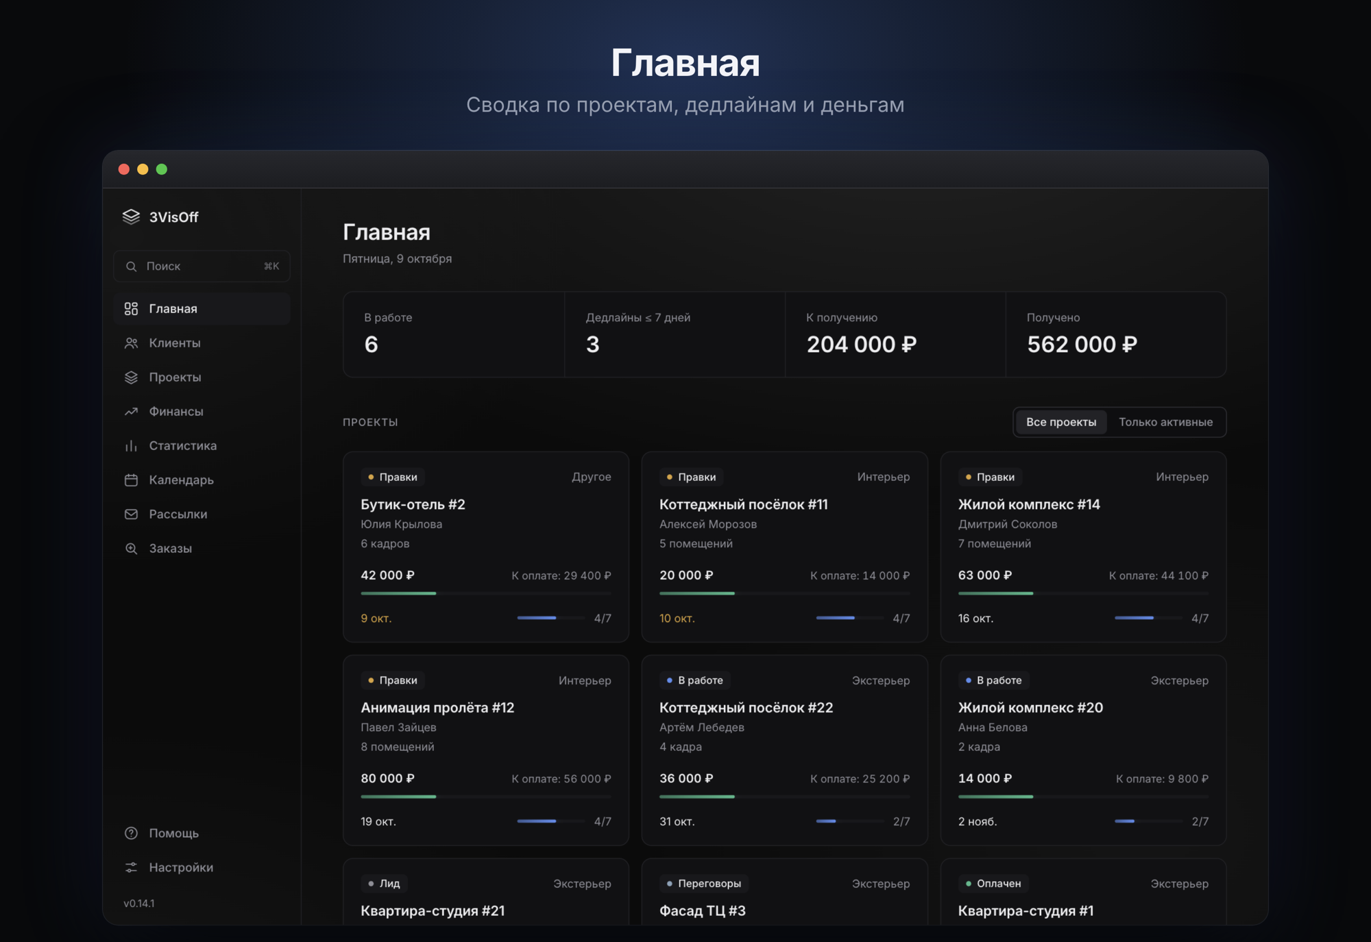This screenshot has width=1371, height=942.
Task: Click the 9 окт. deadline on Бутик-отель #2
Action: click(376, 618)
